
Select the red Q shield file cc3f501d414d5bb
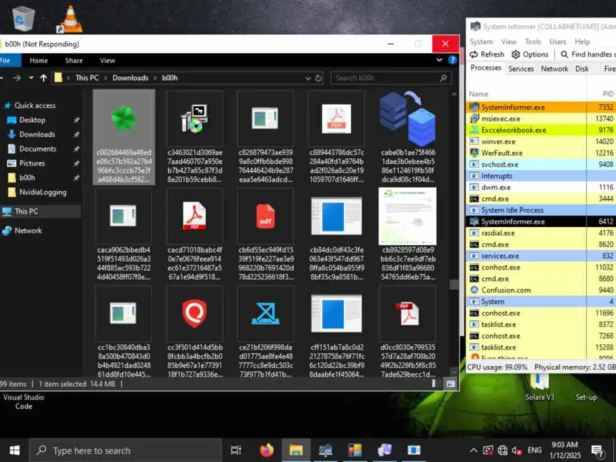coord(195,332)
